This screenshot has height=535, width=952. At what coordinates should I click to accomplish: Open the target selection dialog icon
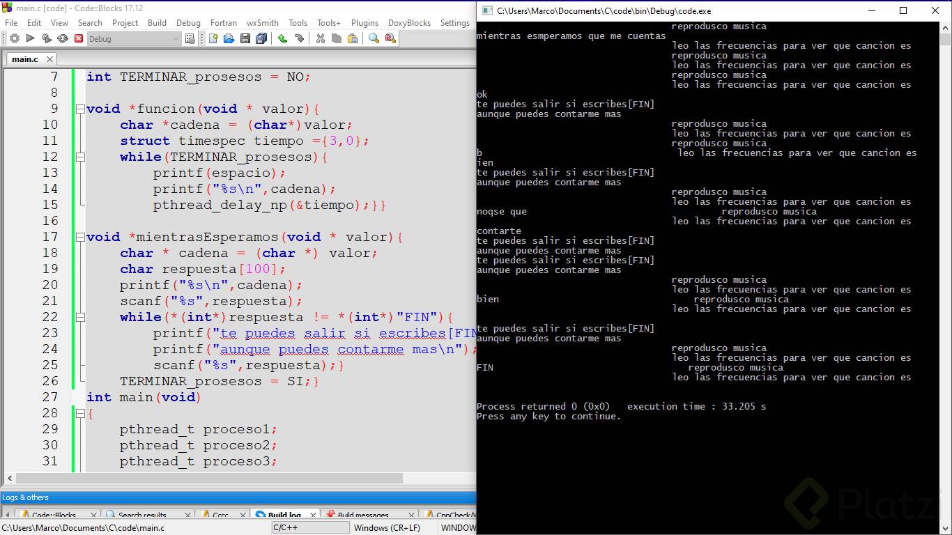(190, 39)
